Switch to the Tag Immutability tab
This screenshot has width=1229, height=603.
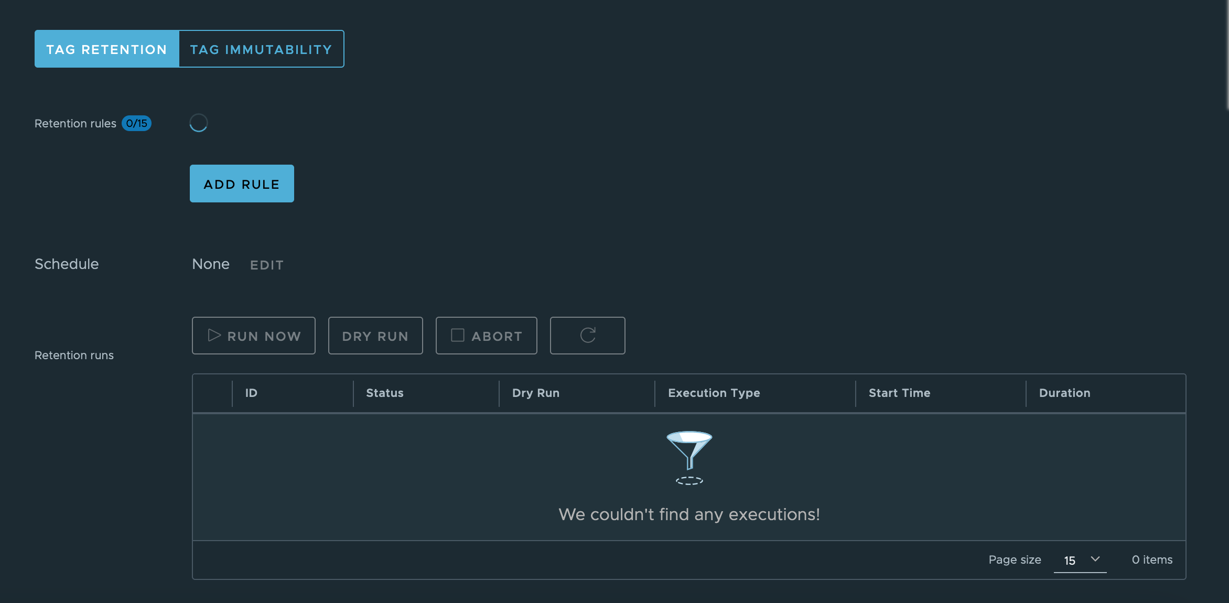pyautogui.click(x=261, y=49)
